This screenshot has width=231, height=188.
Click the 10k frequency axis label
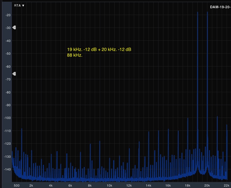[109, 185]
